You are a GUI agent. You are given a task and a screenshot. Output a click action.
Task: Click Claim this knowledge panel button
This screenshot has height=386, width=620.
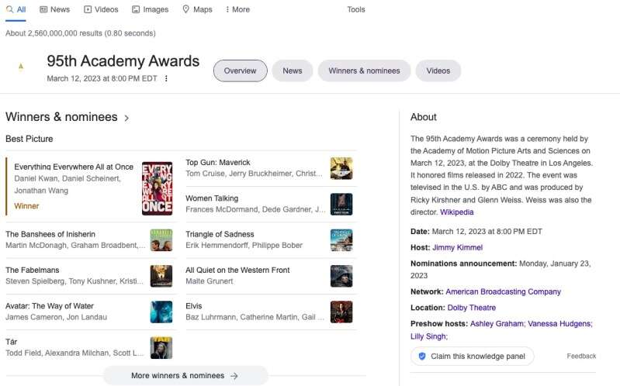pos(472,357)
